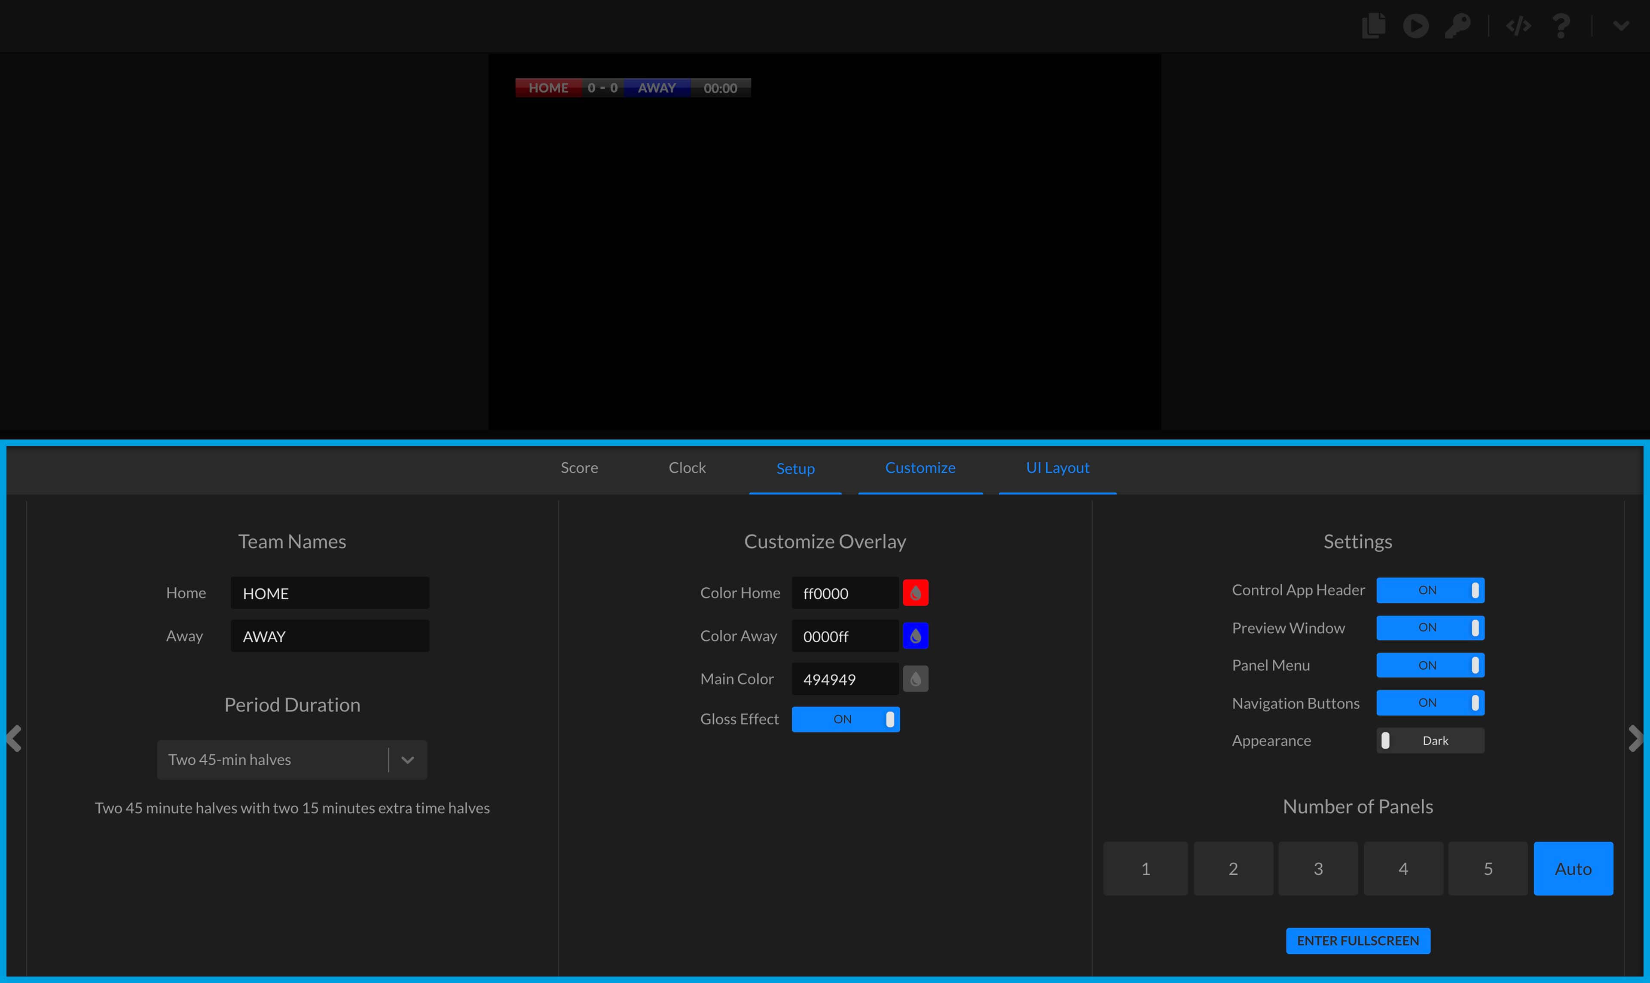The height and width of the screenshot is (983, 1650).
Task: Toggle the Preview Window switch
Action: click(1430, 628)
